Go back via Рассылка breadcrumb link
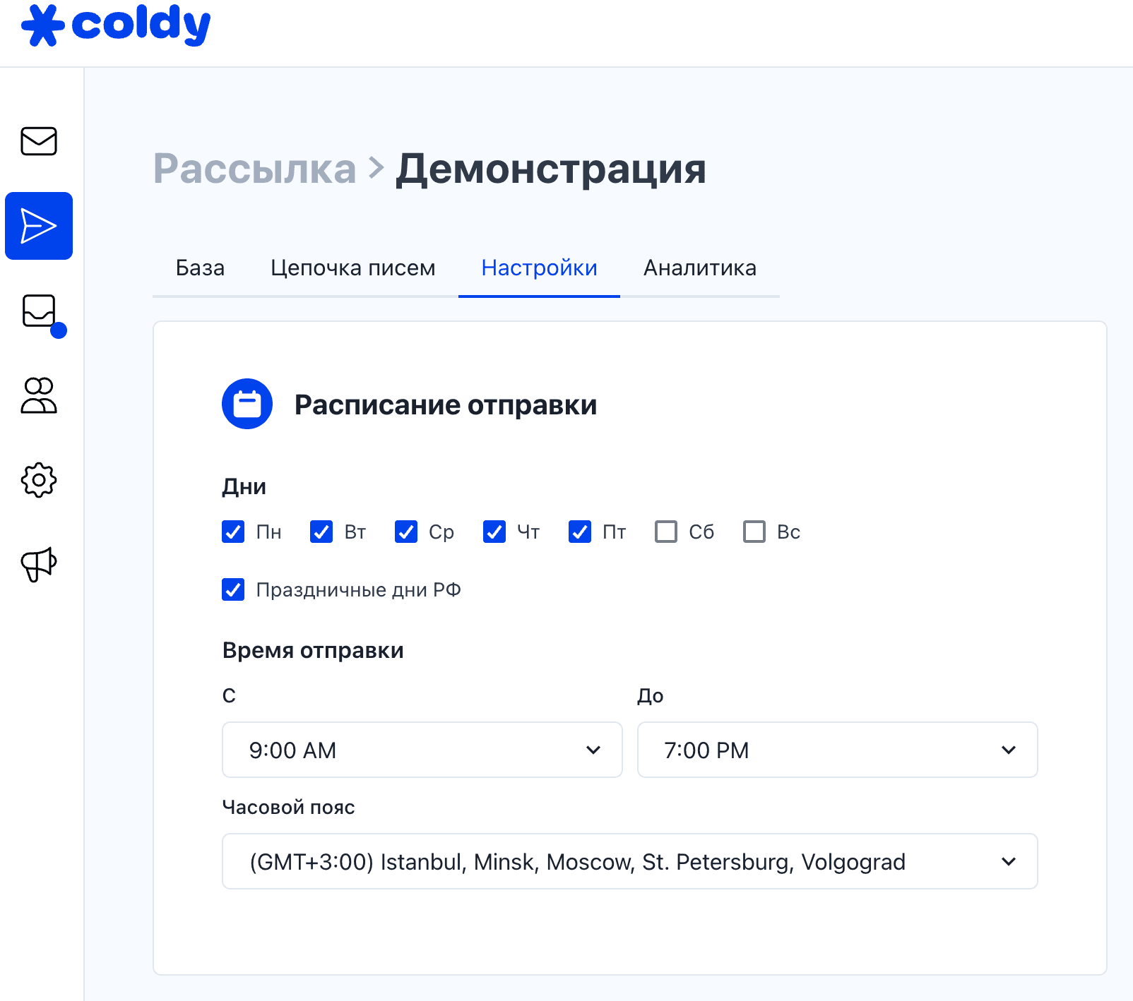Screen dimensions: 1133x1001 (254, 169)
